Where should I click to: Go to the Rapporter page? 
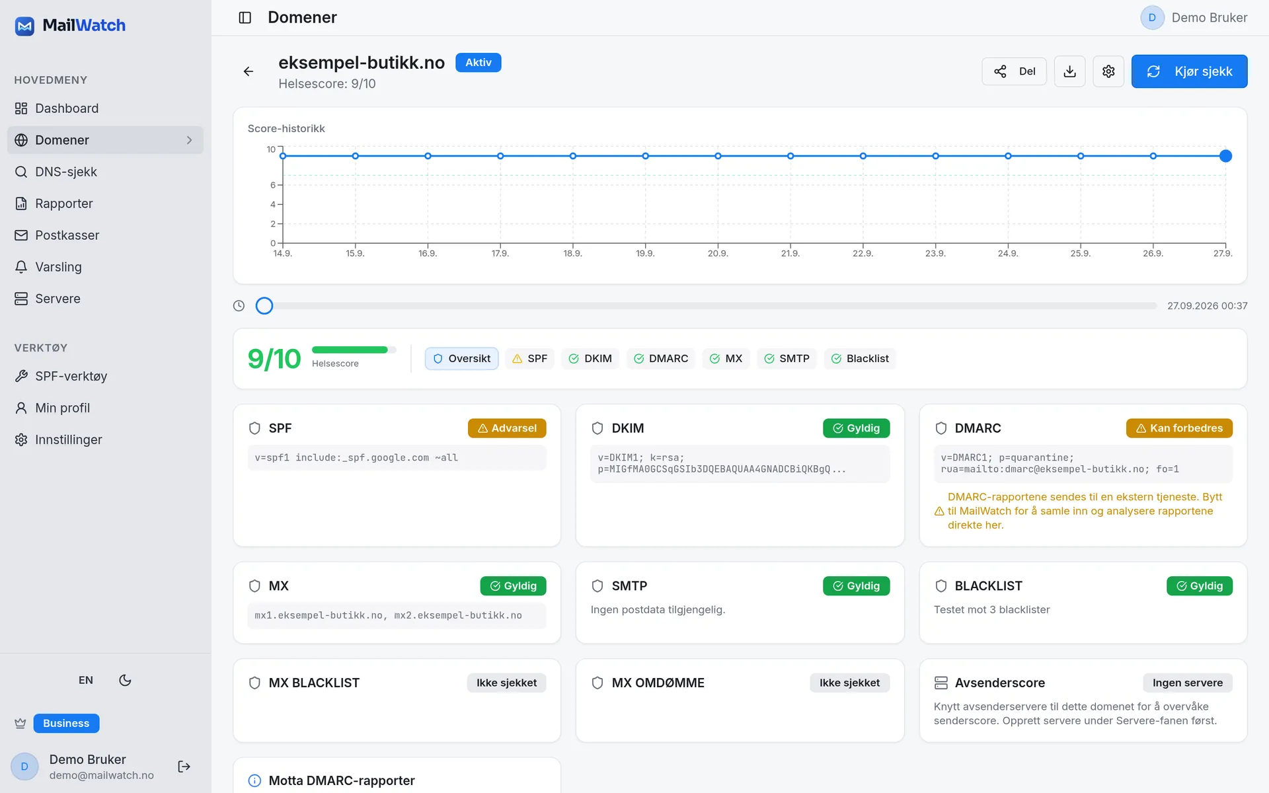pyautogui.click(x=106, y=204)
